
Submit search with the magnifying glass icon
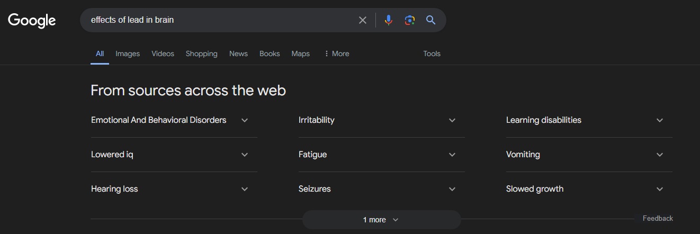pyautogui.click(x=431, y=20)
